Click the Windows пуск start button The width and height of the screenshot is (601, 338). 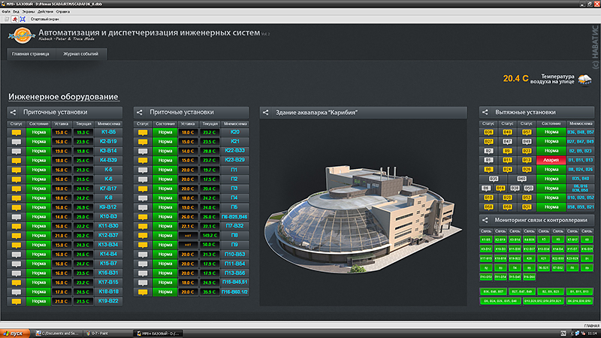pyautogui.click(x=17, y=332)
